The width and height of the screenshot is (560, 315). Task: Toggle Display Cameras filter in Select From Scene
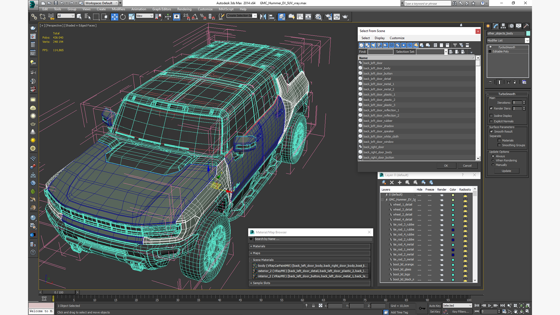pyautogui.click(x=379, y=45)
